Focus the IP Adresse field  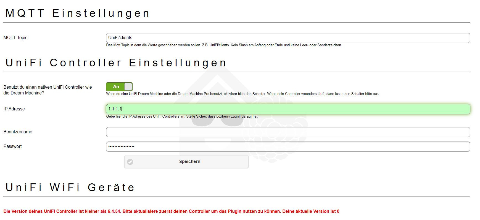(288, 109)
